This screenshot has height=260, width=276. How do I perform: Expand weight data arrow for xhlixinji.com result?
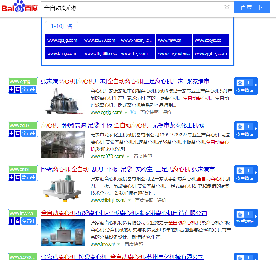(256, 173)
